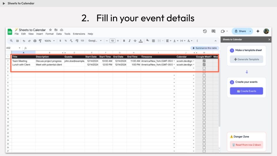Click the video meeting camera icon

click(x=223, y=31)
